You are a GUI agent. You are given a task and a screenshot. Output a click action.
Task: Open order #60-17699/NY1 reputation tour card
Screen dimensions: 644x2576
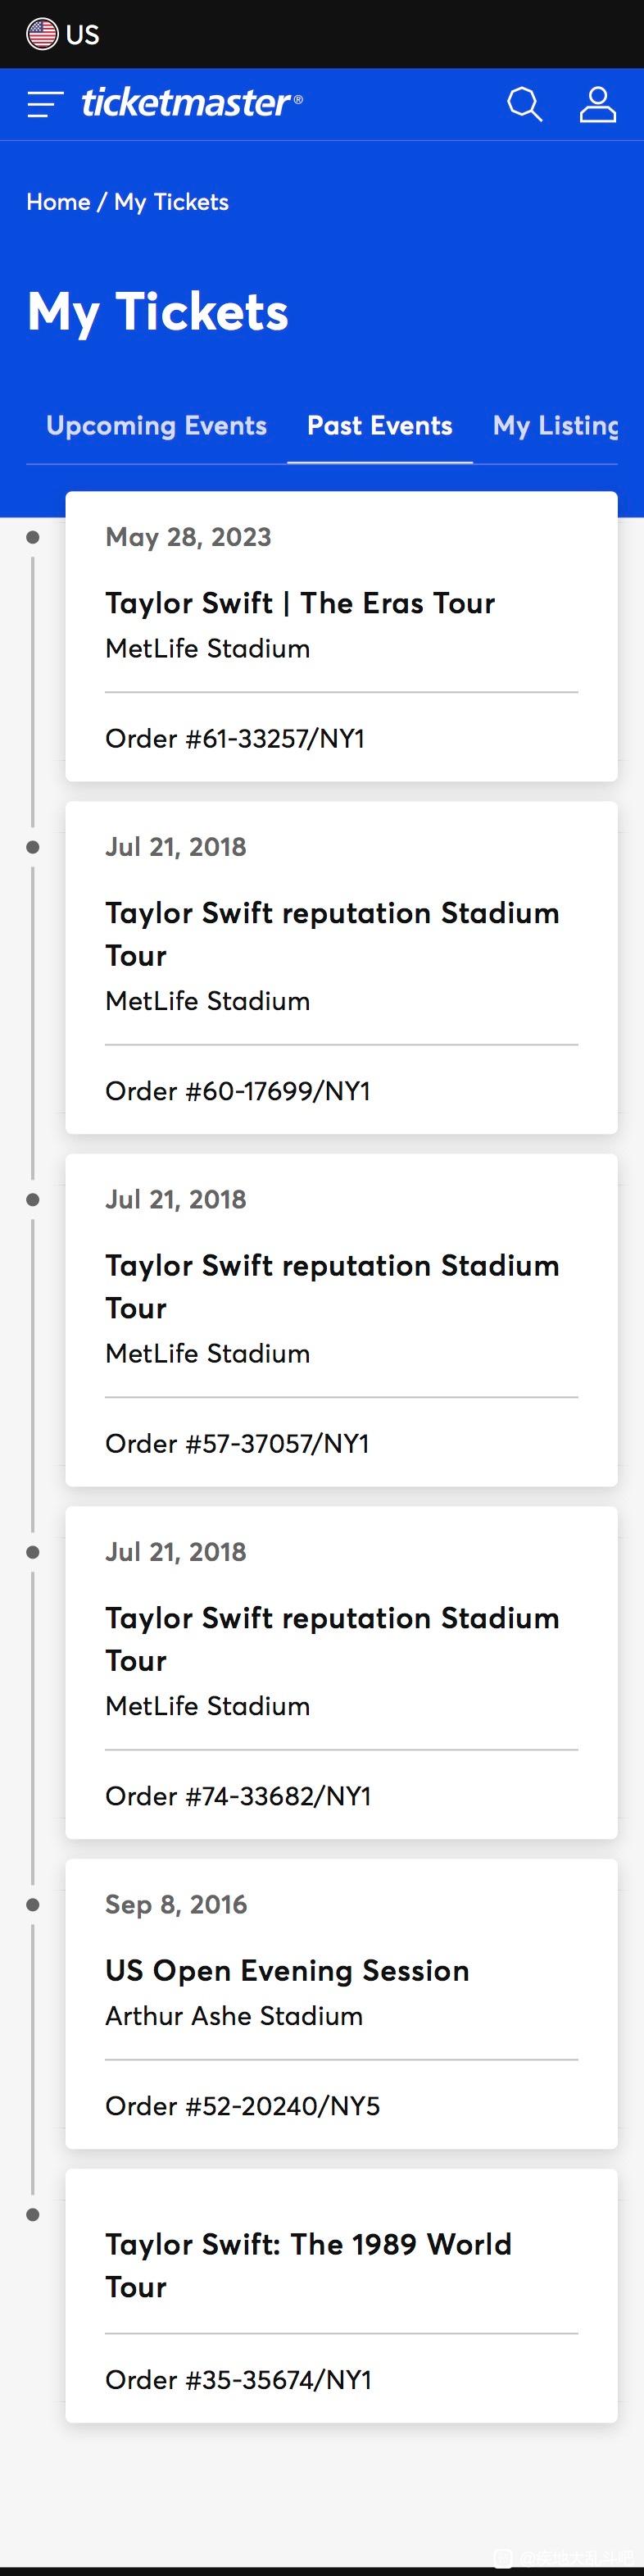coord(341,967)
